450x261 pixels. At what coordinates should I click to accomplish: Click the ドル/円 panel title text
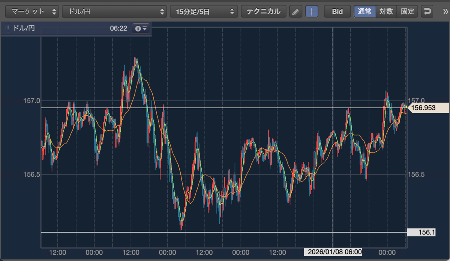[x=24, y=28]
